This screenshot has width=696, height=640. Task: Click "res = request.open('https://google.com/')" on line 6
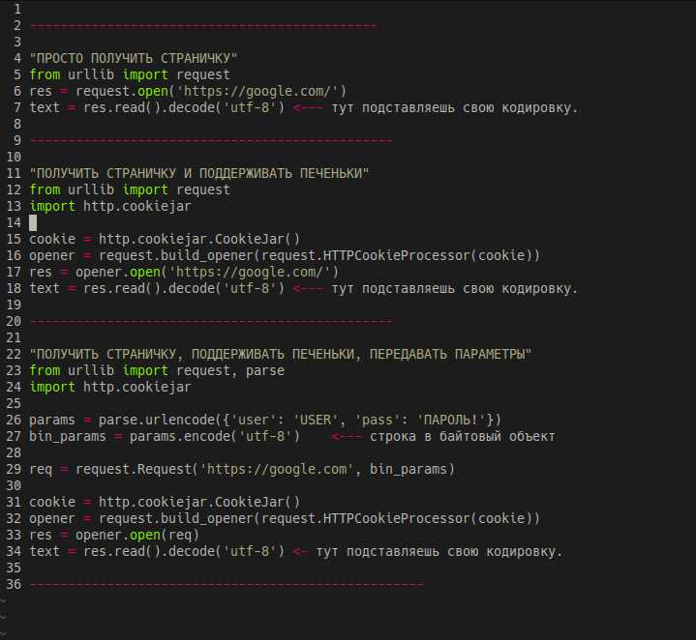click(x=188, y=91)
